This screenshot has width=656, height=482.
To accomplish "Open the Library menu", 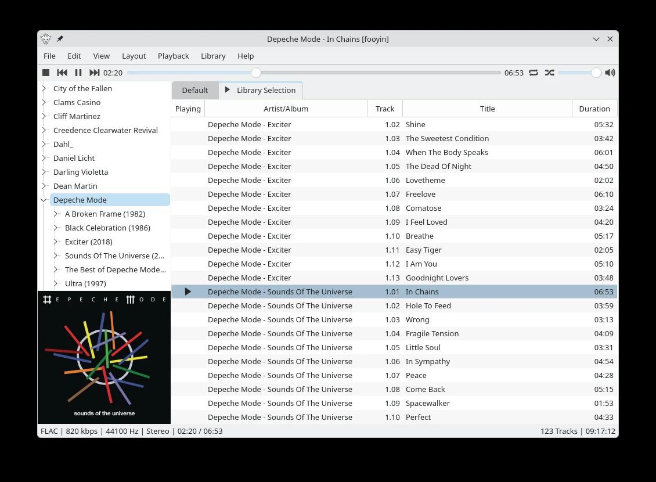I will [213, 56].
